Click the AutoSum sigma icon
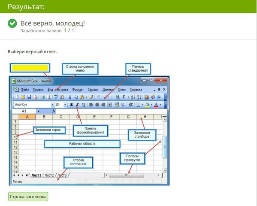This screenshot has height=206, width=257. click(124, 97)
